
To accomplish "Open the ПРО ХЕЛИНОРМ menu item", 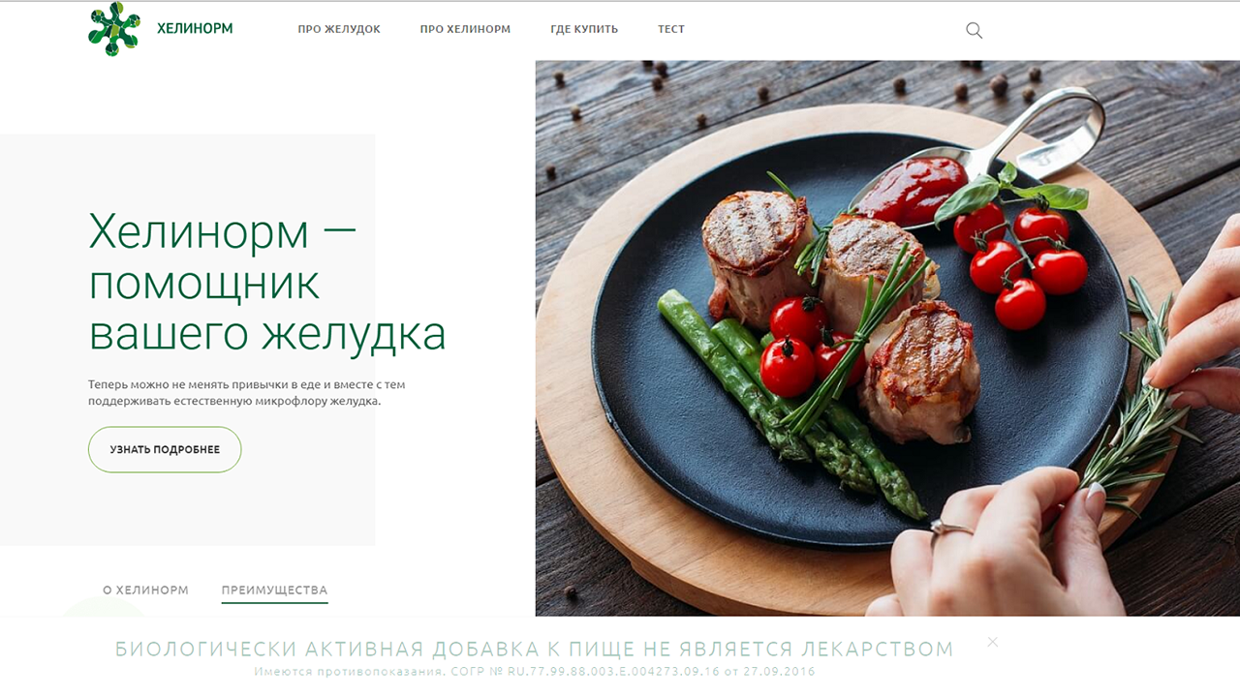I will click(465, 29).
